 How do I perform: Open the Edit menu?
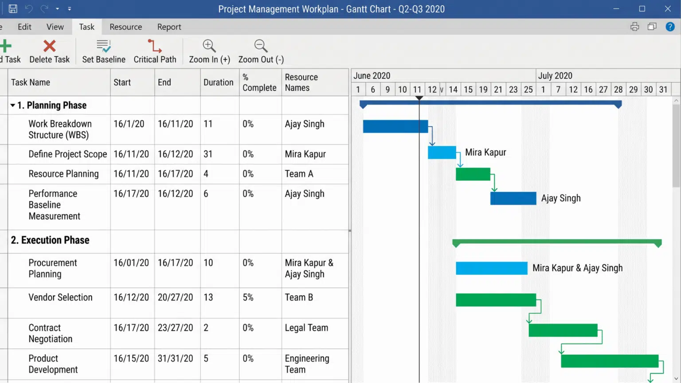pos(24,27)
